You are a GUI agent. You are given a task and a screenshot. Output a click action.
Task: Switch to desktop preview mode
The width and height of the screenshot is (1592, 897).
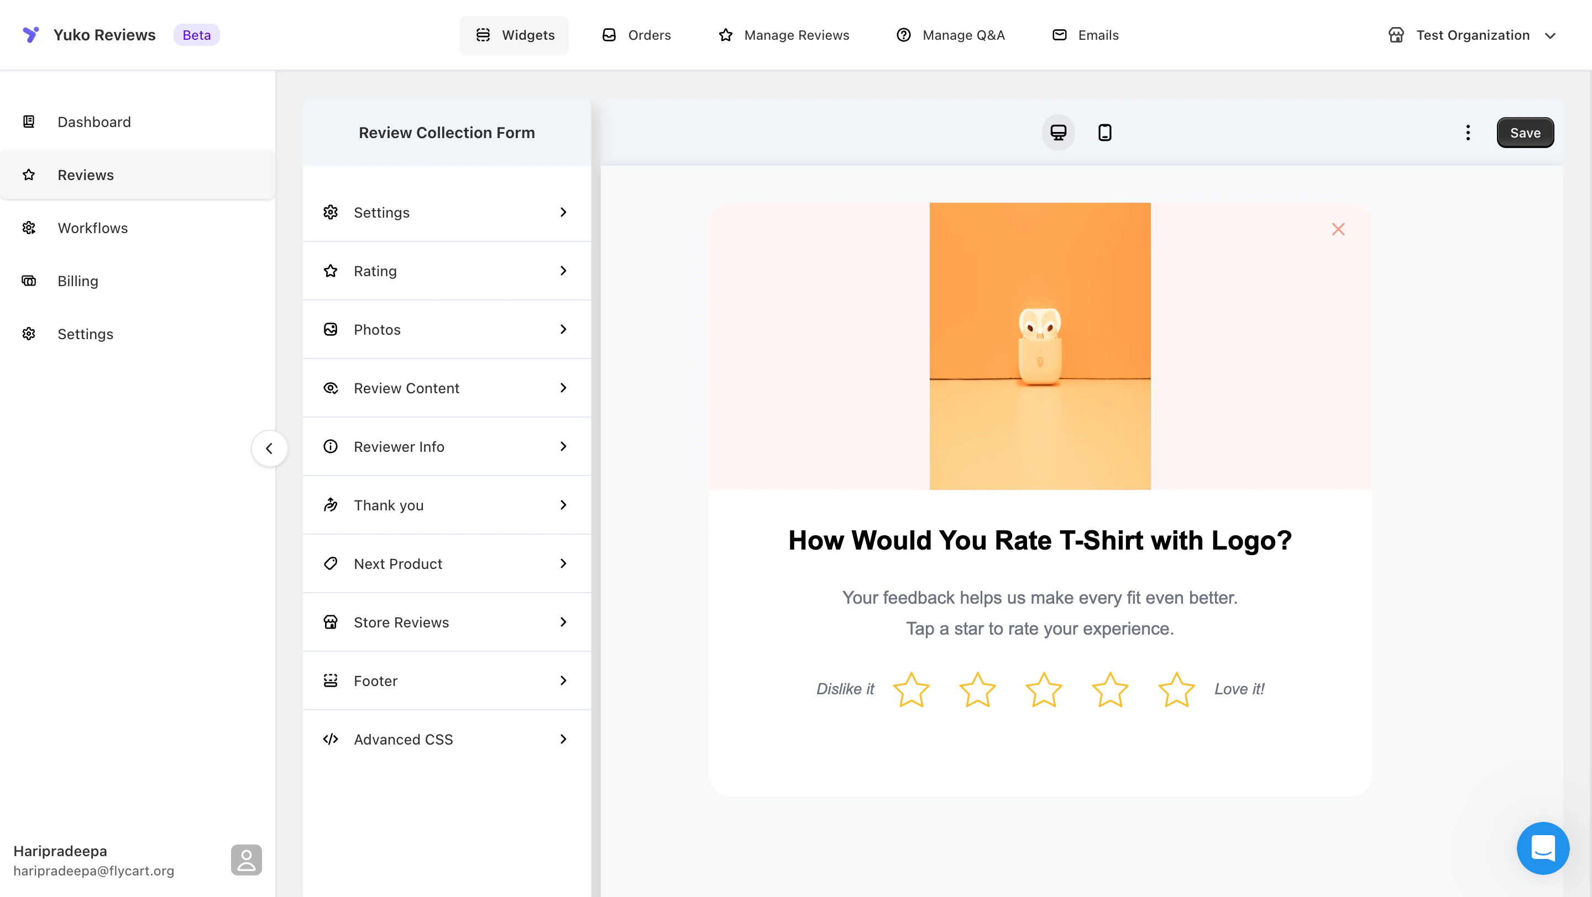point(1058,133)
